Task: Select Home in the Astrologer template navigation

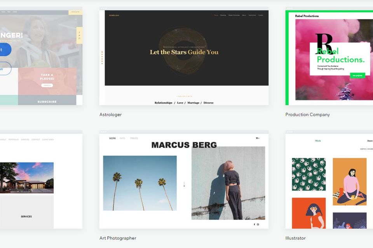Action: click(216, 15)
